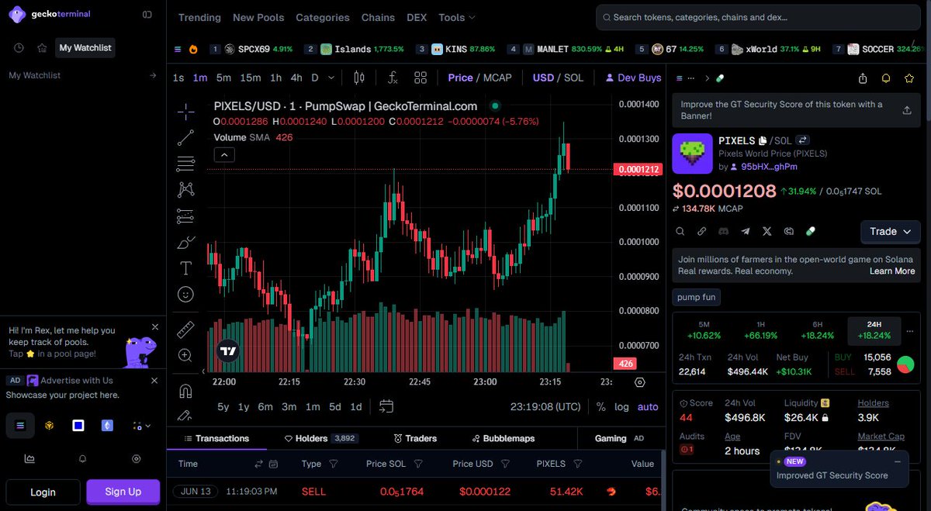Screen dimensions: 931x511
Task: Open the Tools dropdown menu
Action: [x=457, y=17]
